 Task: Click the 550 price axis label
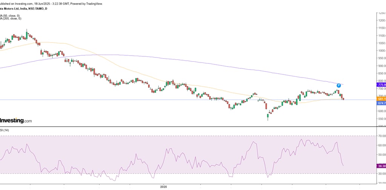point(382,119)
